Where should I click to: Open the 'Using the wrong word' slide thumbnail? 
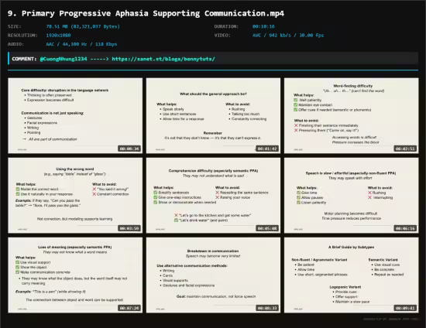point(75,196)
